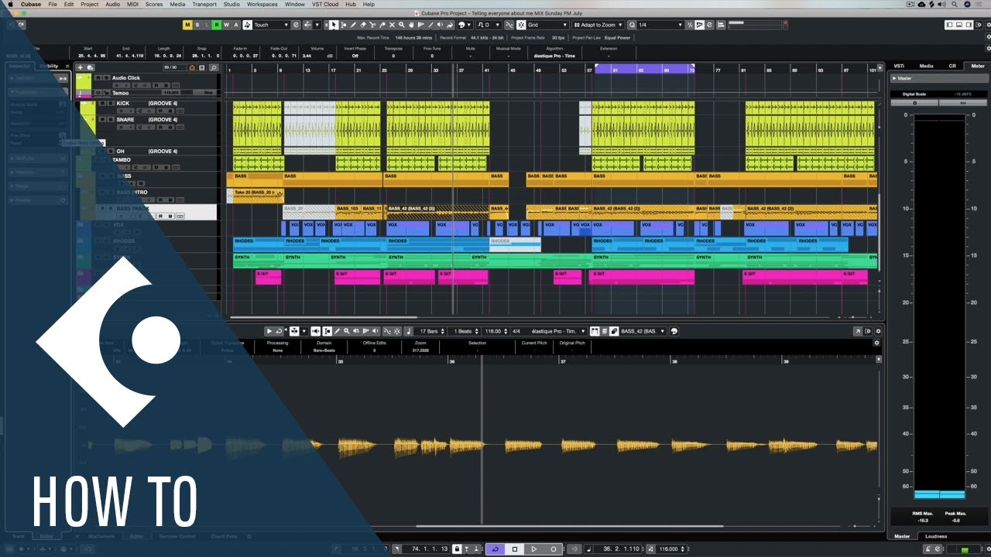Click the Add Track plus button
991x557 pixels.
coord(81,67)
